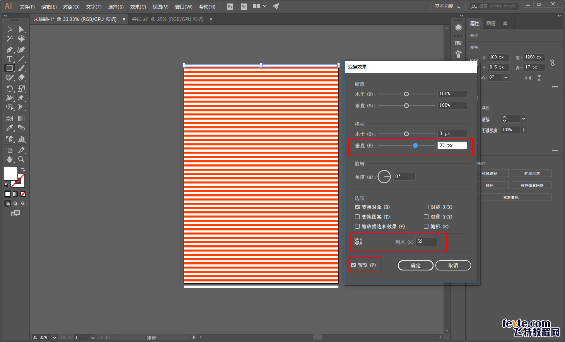Toggle the 预览 (P) preview checkbox
The image size is (565, 342).
coord(353,265)
